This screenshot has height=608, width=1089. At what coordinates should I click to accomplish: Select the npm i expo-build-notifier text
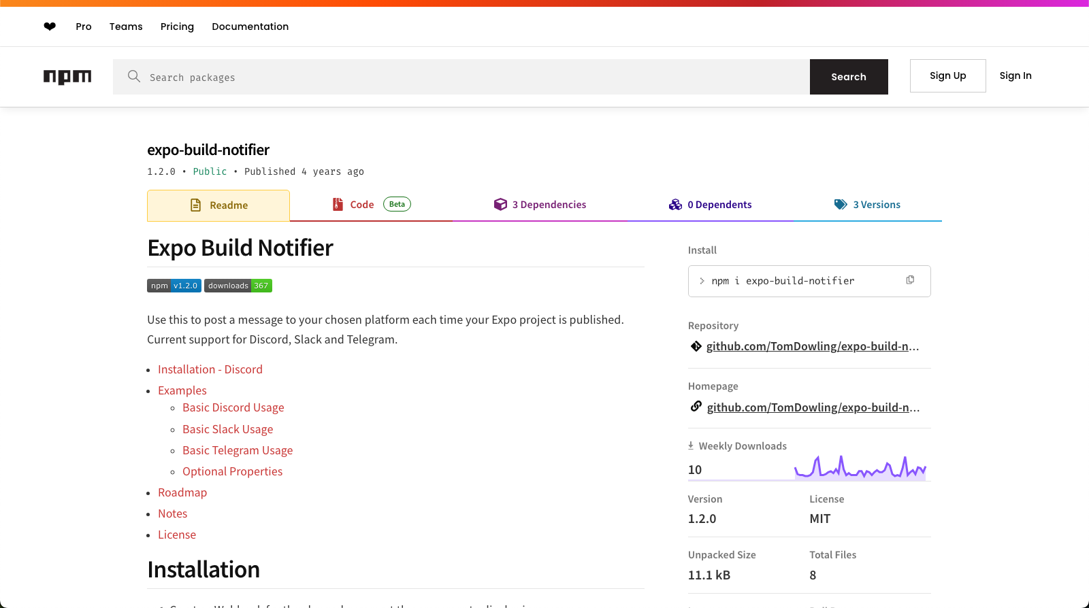click(783, 281)
